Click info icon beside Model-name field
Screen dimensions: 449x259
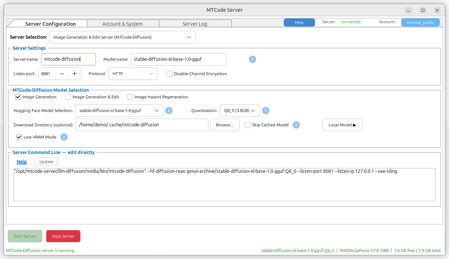252,59
